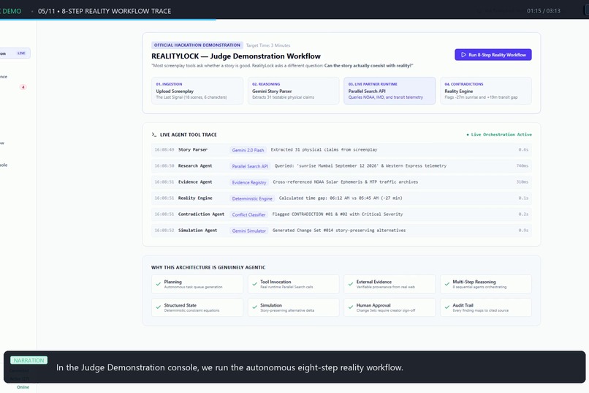Viewport: 589px width, 393px height.
Task: Click the Official Hackathon Demonstration badge
Action: [x=197, y=45]
